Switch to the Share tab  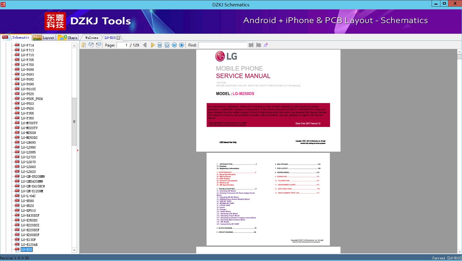(x=68, y=38)
